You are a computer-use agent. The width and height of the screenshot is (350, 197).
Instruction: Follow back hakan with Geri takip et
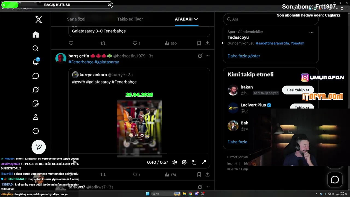tap(298, 90)
